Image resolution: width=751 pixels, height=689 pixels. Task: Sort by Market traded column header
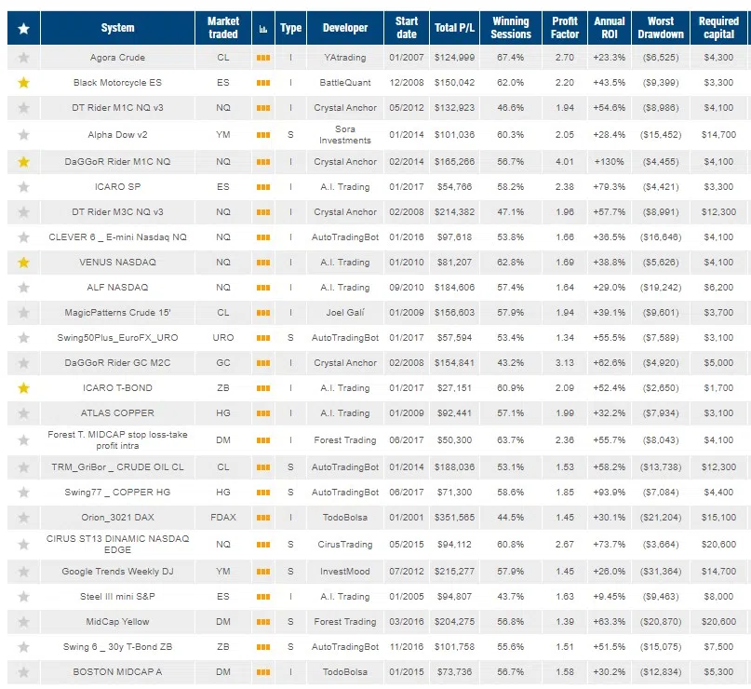click(x=223, y=28)
